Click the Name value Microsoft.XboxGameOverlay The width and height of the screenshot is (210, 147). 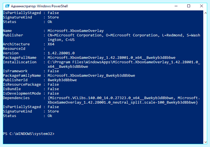click(x=76, y=31)
